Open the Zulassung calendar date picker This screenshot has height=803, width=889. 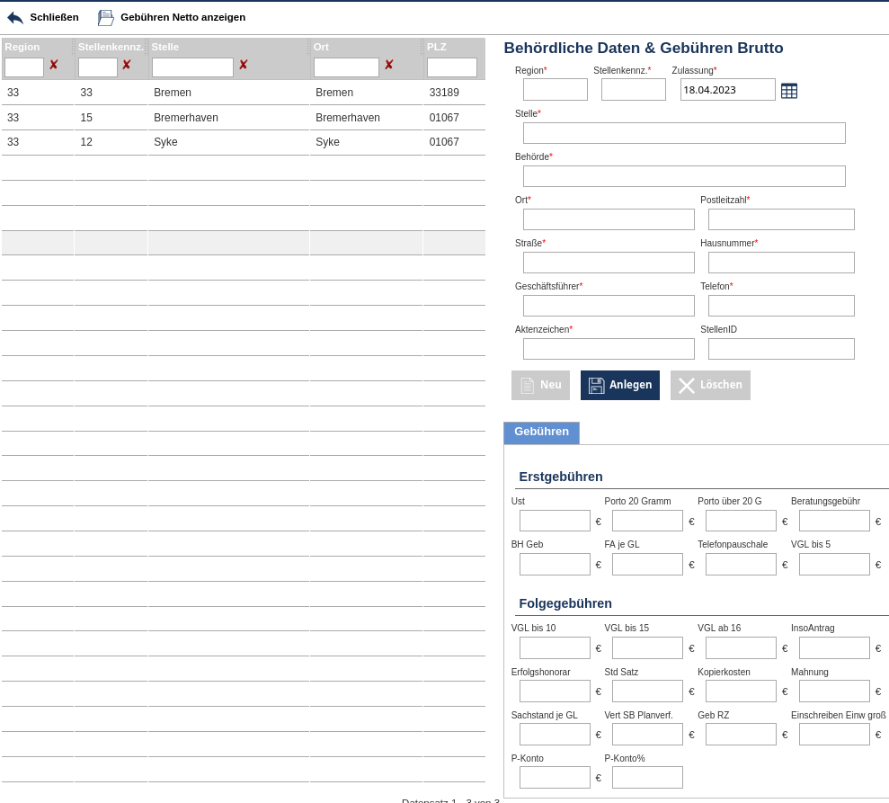coord(788,91)
